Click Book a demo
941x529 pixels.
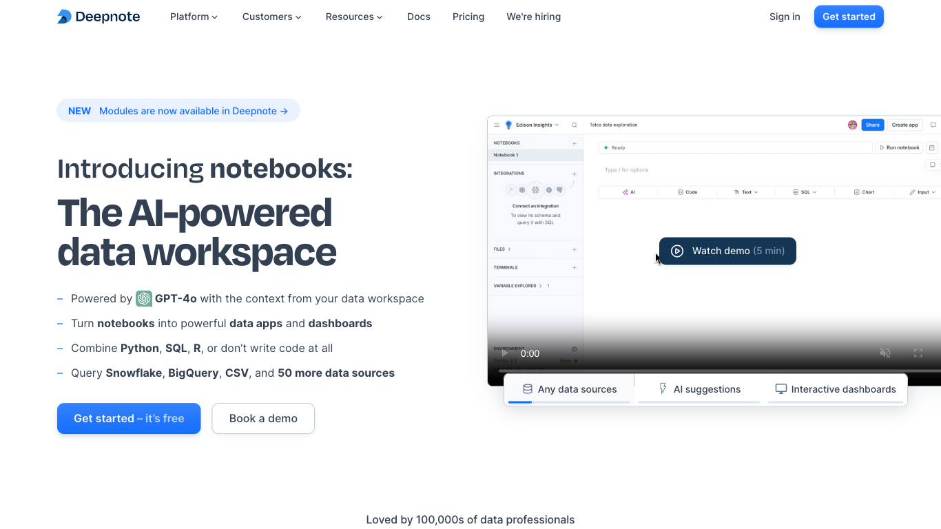[263, 418]
